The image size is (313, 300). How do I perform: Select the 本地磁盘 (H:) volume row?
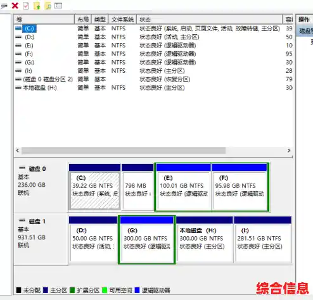click(40, 88)
